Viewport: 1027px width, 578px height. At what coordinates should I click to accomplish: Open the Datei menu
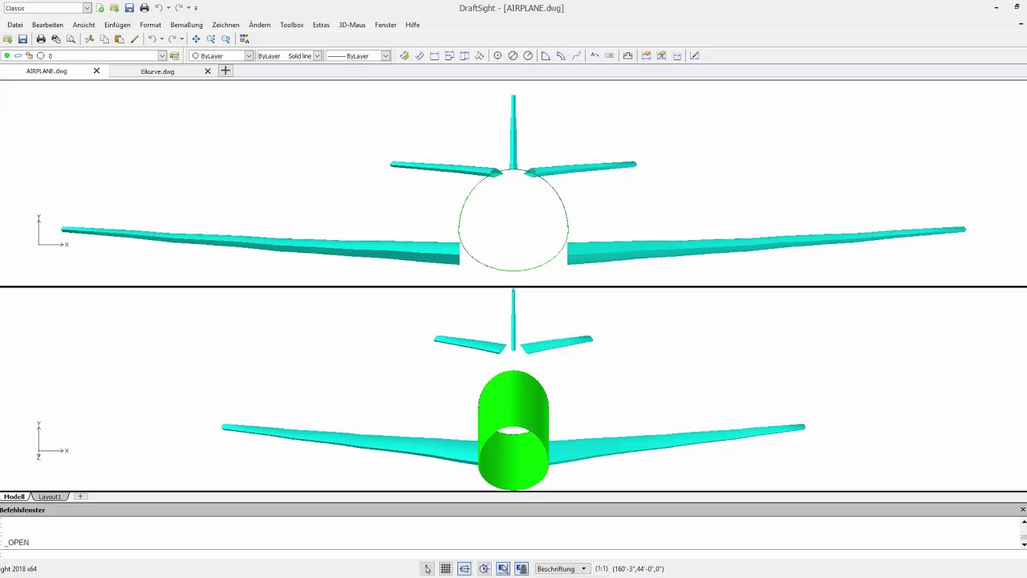[15, 25]
